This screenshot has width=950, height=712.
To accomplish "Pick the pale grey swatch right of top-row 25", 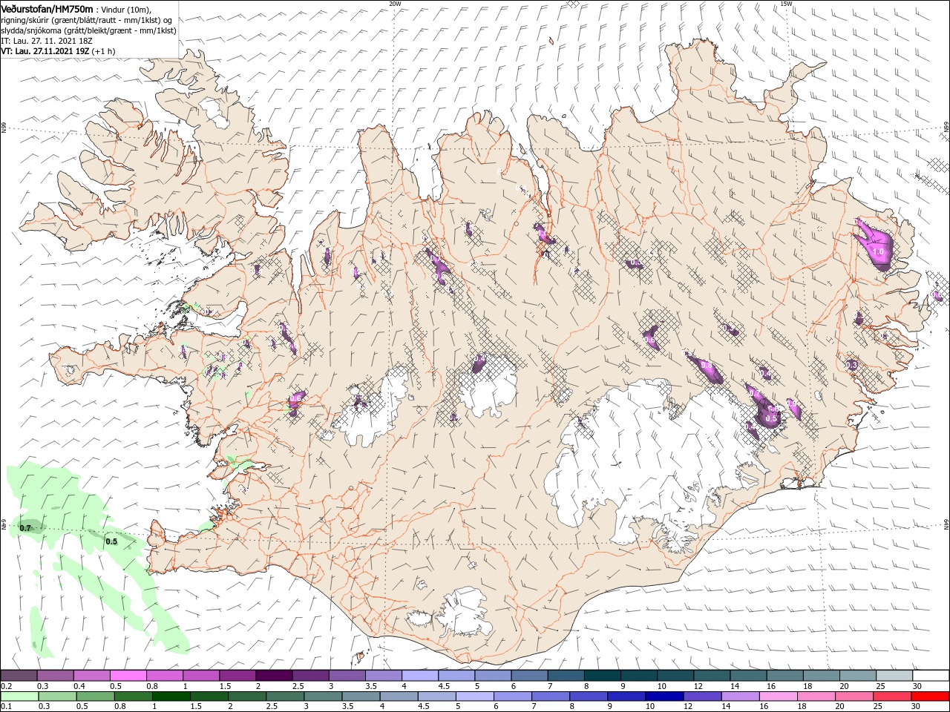I will pyautogui.click(x=895, y=676).
